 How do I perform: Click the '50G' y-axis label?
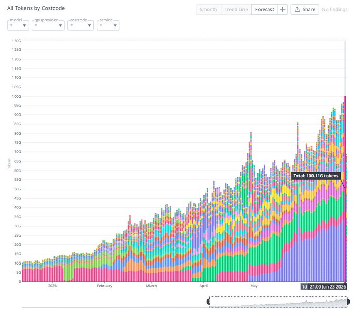(x=17, y=189)
